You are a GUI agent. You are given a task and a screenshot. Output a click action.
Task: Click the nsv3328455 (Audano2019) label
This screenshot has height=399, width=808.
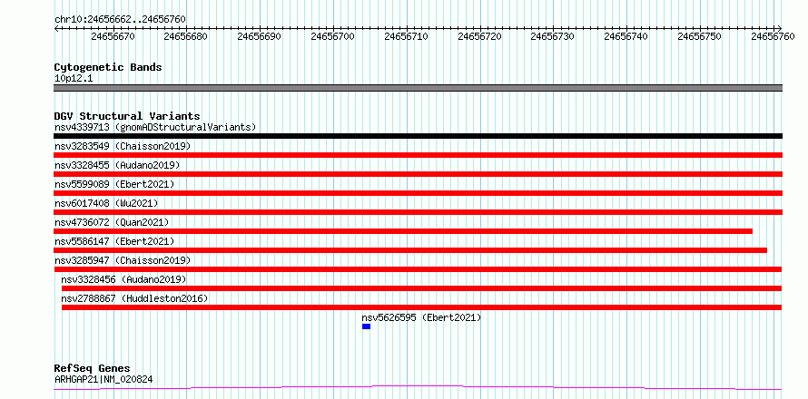pyautogui.click(x=117, y=165)
